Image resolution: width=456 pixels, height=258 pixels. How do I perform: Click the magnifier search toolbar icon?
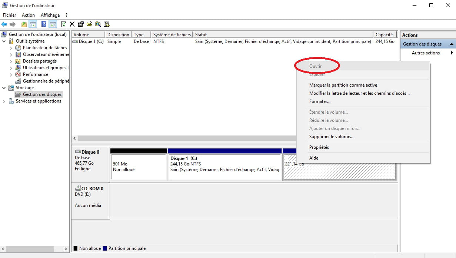tap(98, 24)
